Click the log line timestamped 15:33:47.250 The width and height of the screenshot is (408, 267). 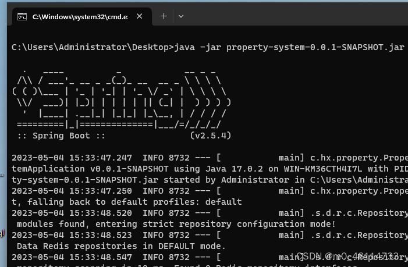pos(210,191)
